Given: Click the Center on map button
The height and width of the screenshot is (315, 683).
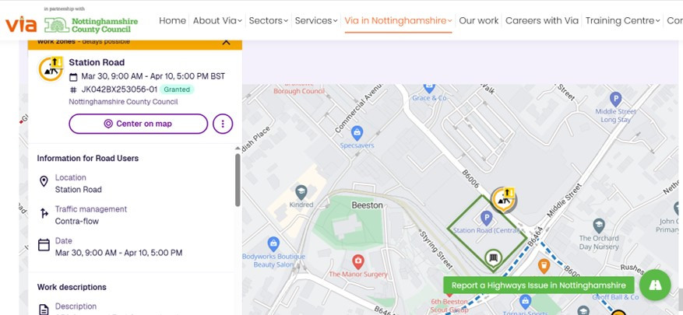Looking at the screenshot, I should tap(139, 124).
